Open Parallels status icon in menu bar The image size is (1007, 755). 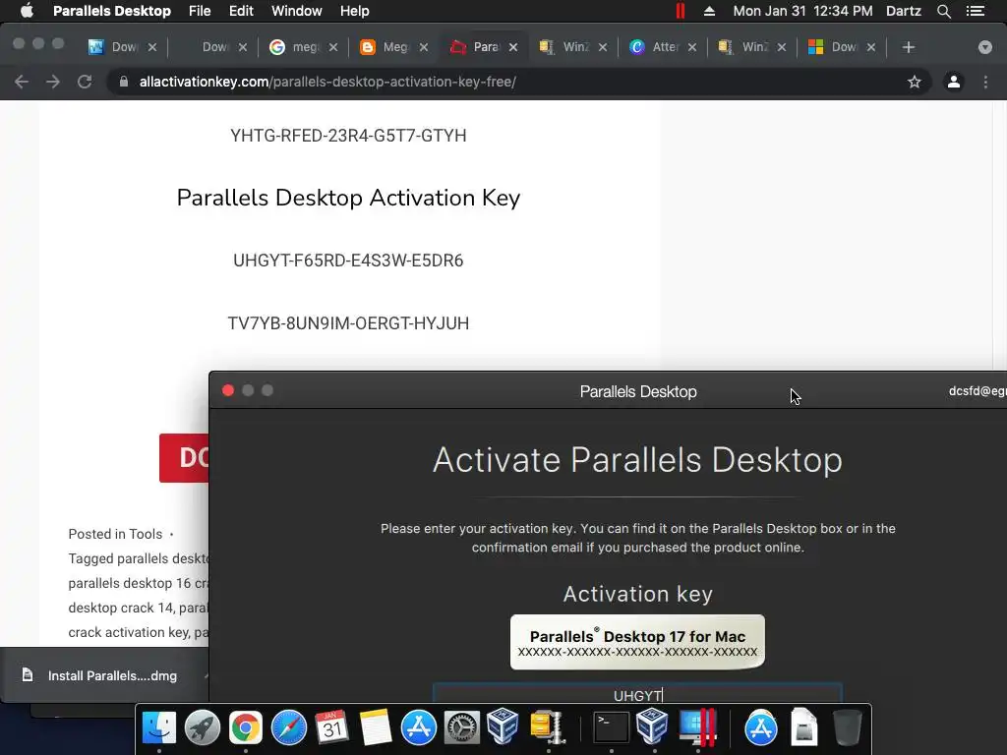point(681,11)
